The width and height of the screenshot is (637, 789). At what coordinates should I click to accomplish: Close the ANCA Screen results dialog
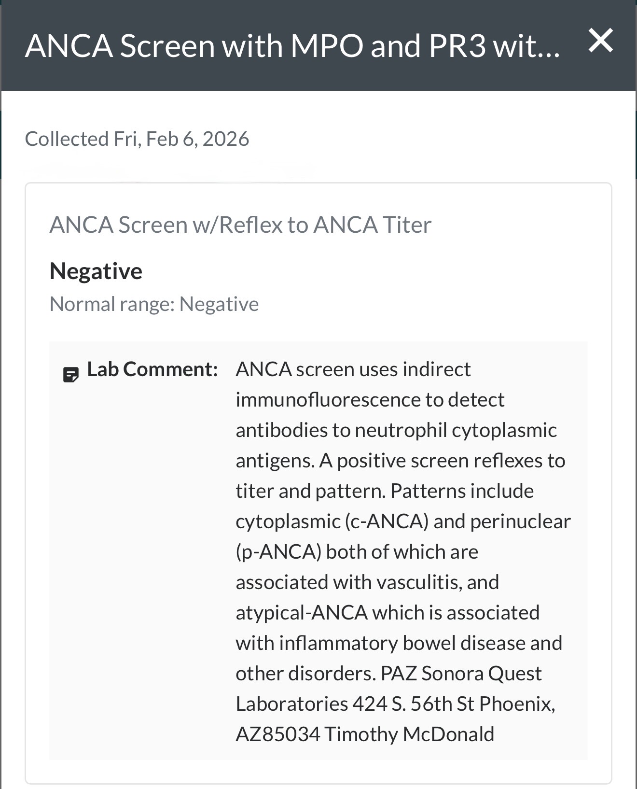[x=601, y=40]
